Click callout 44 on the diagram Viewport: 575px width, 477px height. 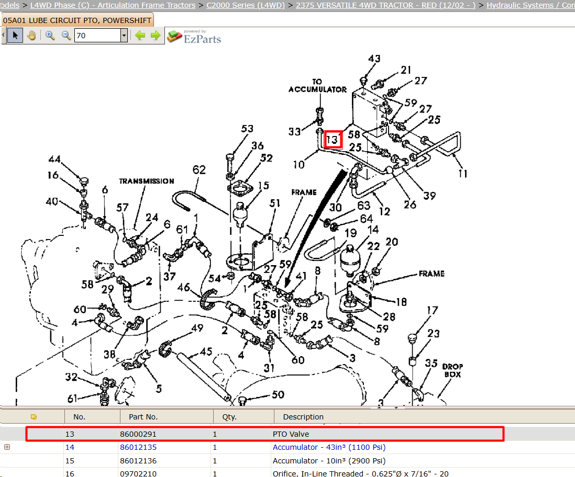pos(54,159)
